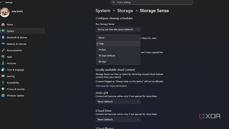
Task: Click here for more information link
Action: (x=111, y=86)
